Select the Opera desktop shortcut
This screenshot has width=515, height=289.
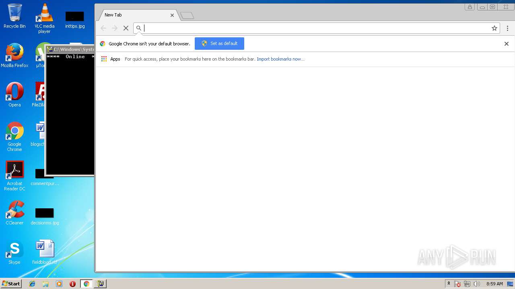click(x=14, y=95)
